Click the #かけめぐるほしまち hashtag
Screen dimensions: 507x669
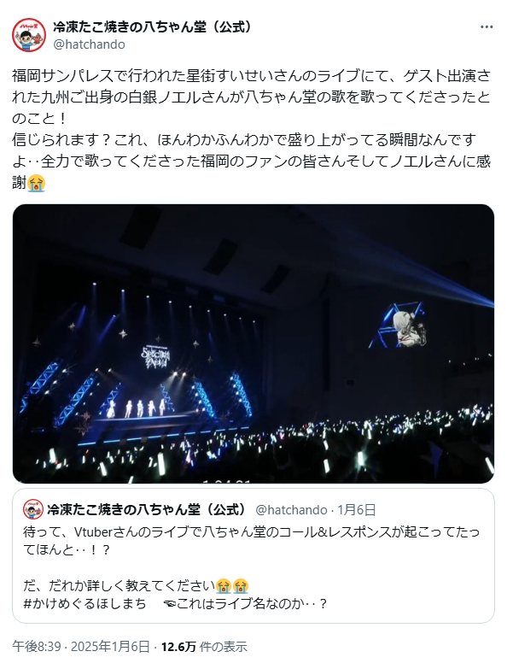(x=84, y=604)
